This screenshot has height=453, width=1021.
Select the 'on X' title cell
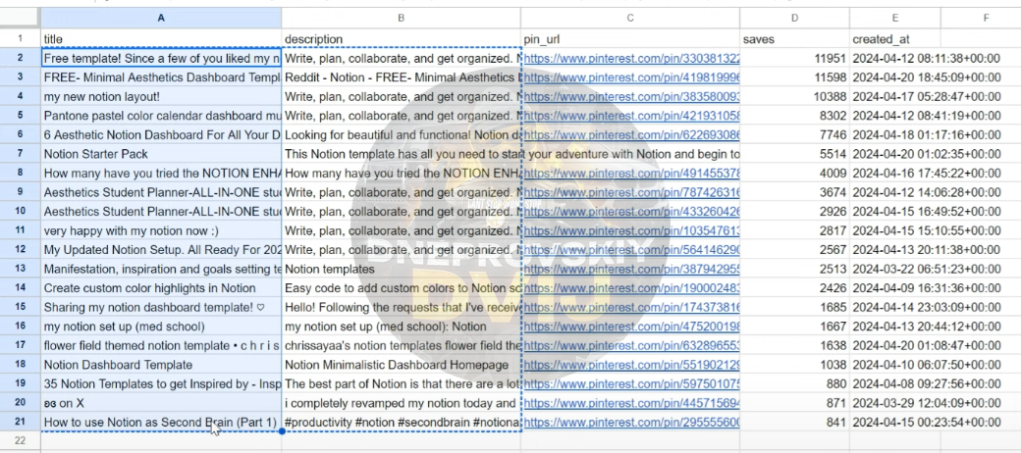point(161,404)
